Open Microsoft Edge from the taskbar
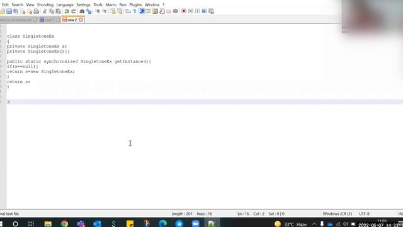Screen dimensions: 403x227 point(162,224)
